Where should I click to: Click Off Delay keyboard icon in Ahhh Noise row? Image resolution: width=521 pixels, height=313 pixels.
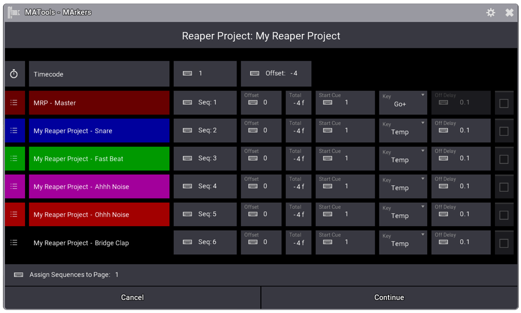tap(443, 186)
